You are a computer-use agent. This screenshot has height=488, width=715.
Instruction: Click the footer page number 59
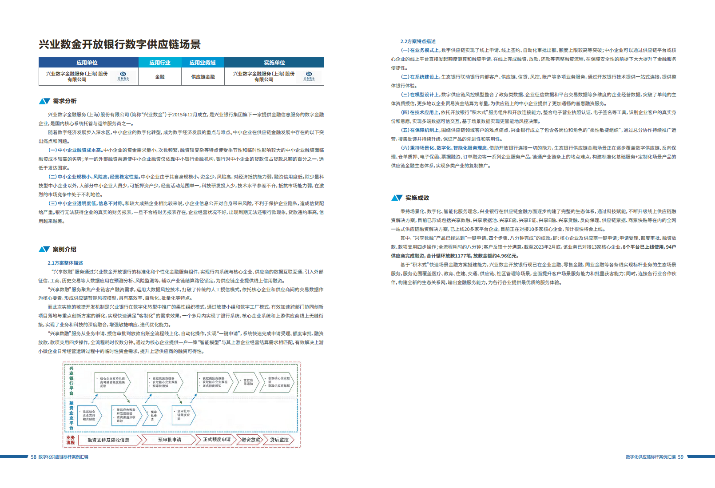(x=681, y=457)
